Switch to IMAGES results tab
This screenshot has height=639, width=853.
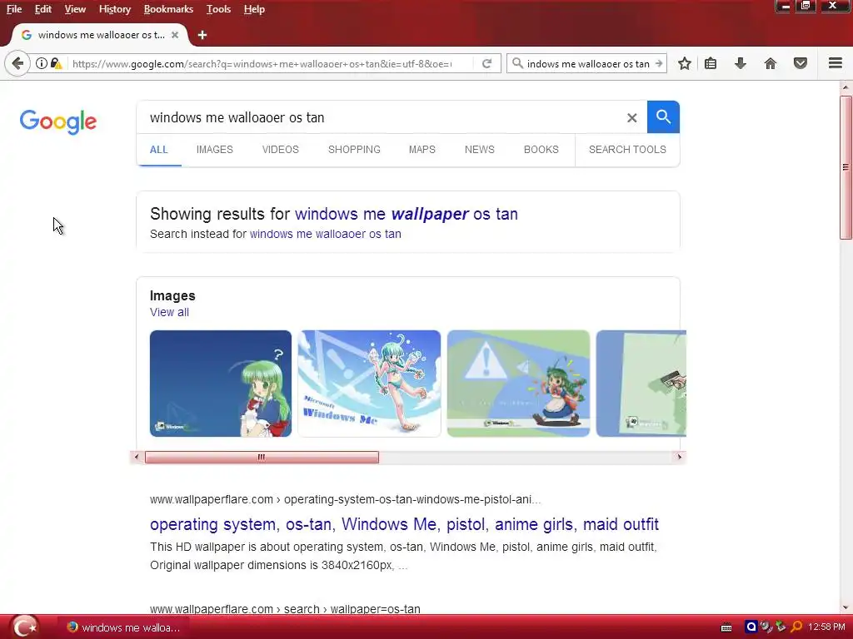(214, 150)
